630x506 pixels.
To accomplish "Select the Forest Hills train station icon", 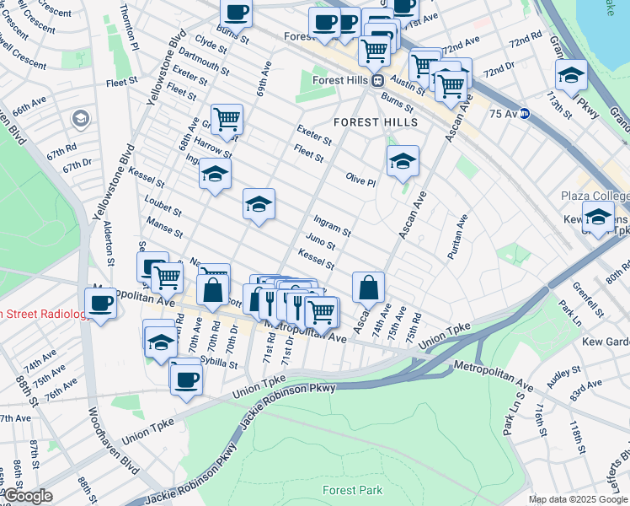I will point(377,81).
